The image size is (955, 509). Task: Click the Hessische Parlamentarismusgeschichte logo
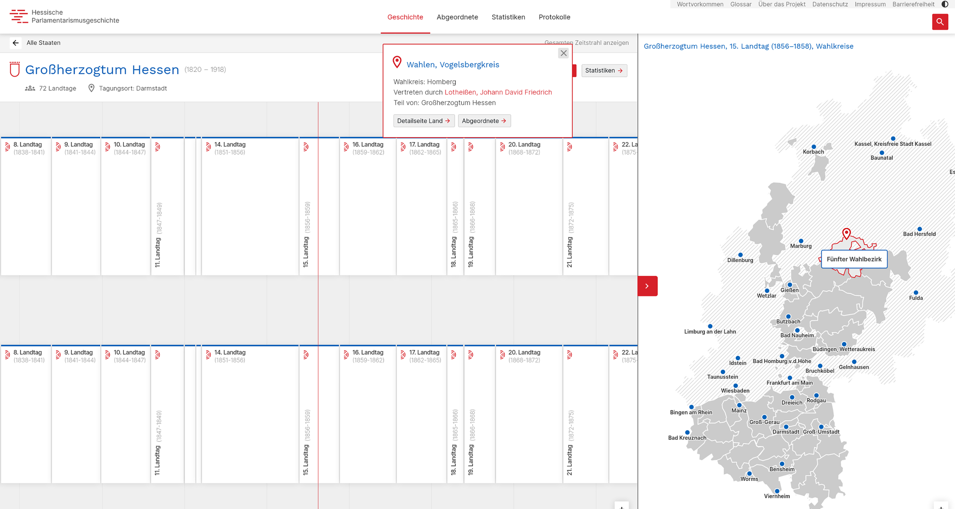tap(65, 17)
